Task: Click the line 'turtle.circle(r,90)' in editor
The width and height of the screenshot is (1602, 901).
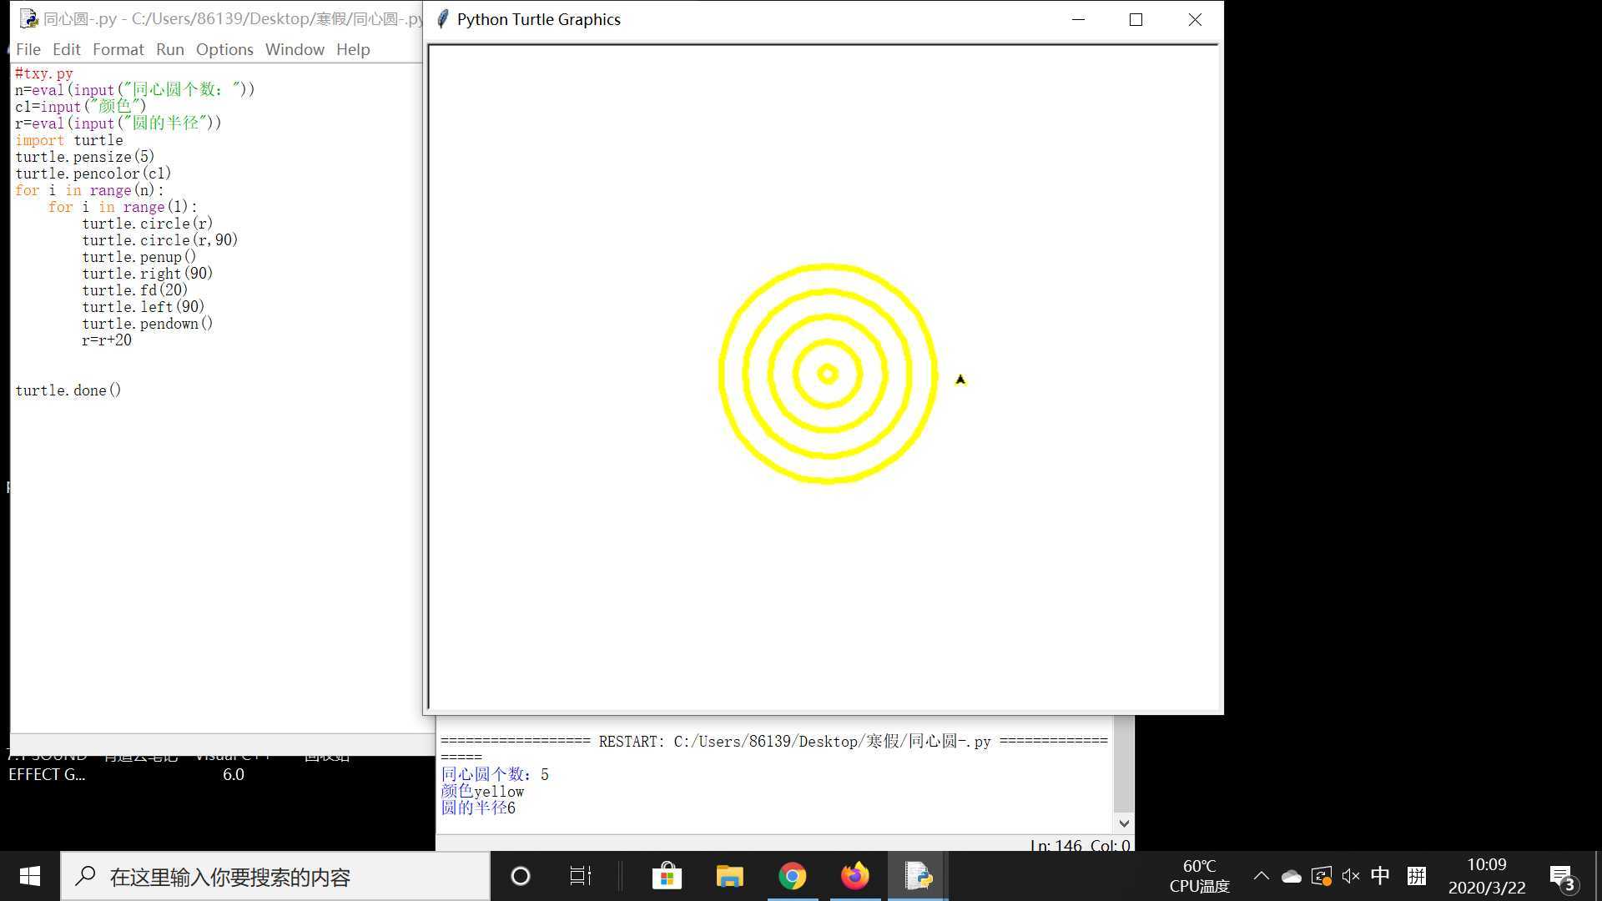Action: coord(159,240)
